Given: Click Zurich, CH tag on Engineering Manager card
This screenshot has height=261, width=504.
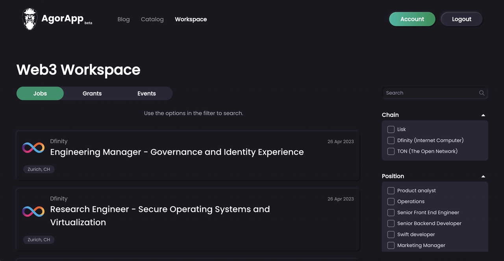Looking at the screenshot, I should pos(39,169).
